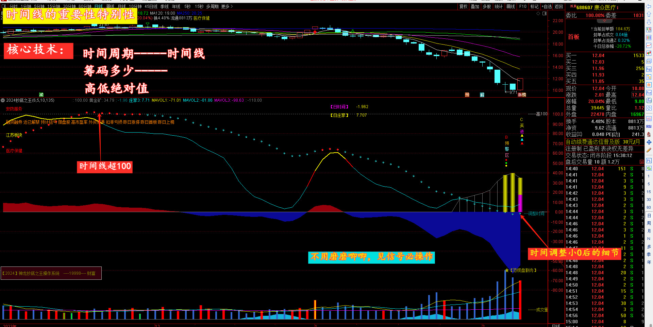This screenshot has width=653, height=327.
Task: Click the diamond icon above the price axis
Action: (x=538, y=14)
